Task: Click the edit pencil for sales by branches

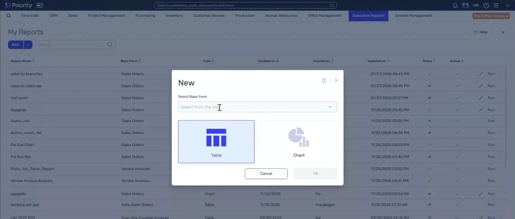Action: coord(480,74)
